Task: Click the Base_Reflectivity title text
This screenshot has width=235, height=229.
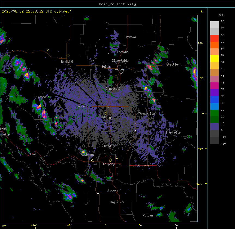Action: [x=117, y=4]
